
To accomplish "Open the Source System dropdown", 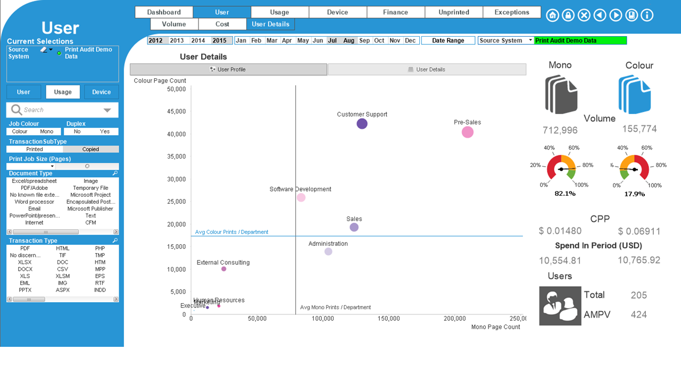I will point(530,40).
